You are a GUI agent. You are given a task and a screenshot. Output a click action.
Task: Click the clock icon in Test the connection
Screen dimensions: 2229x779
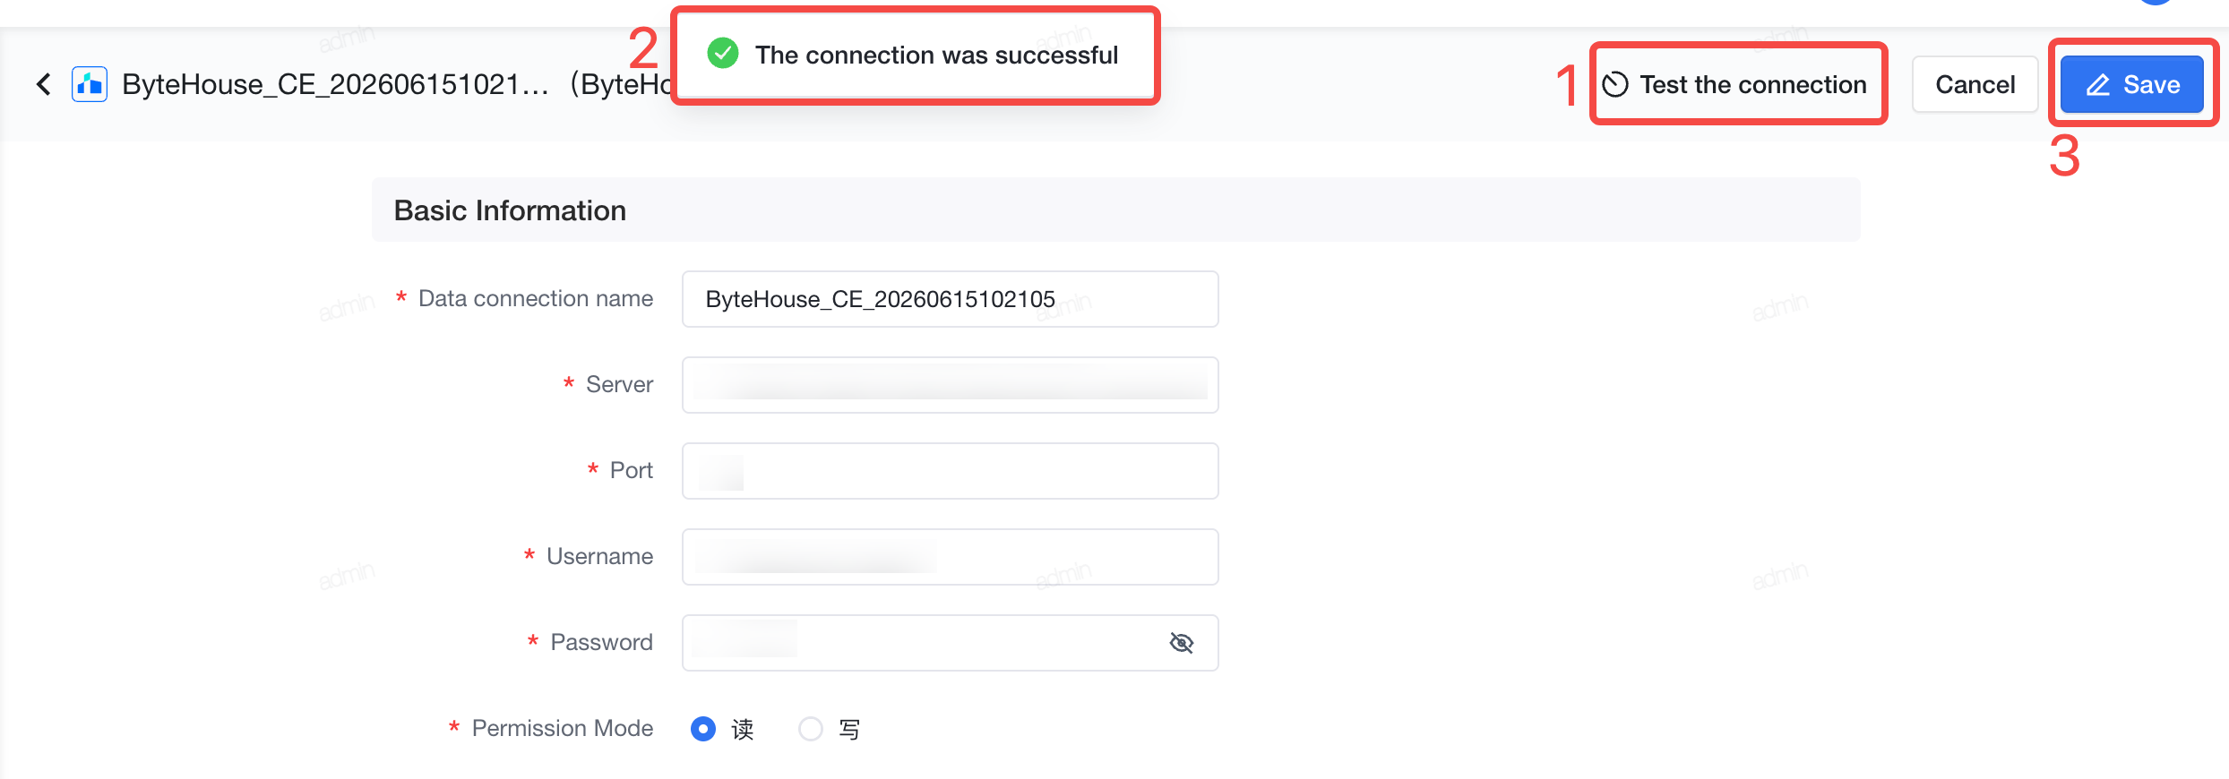[x=1615, y=84]
